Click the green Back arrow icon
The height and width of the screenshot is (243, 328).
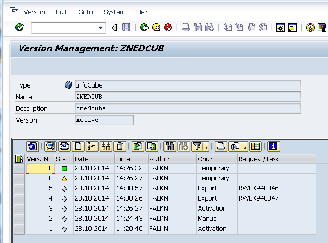[144, 28]
